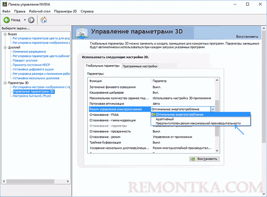Click task tree horizontal scrollbar thumb
267x197 pixels.
coord(30,181)
